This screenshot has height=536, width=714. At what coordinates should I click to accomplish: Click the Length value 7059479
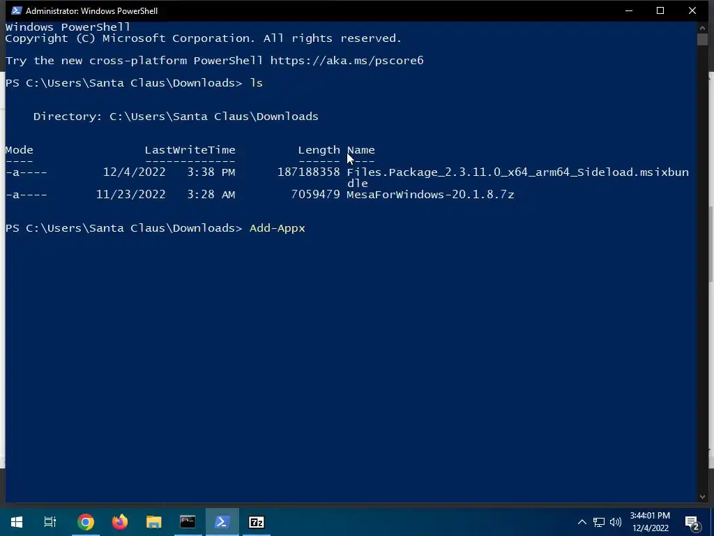point(316,195)
